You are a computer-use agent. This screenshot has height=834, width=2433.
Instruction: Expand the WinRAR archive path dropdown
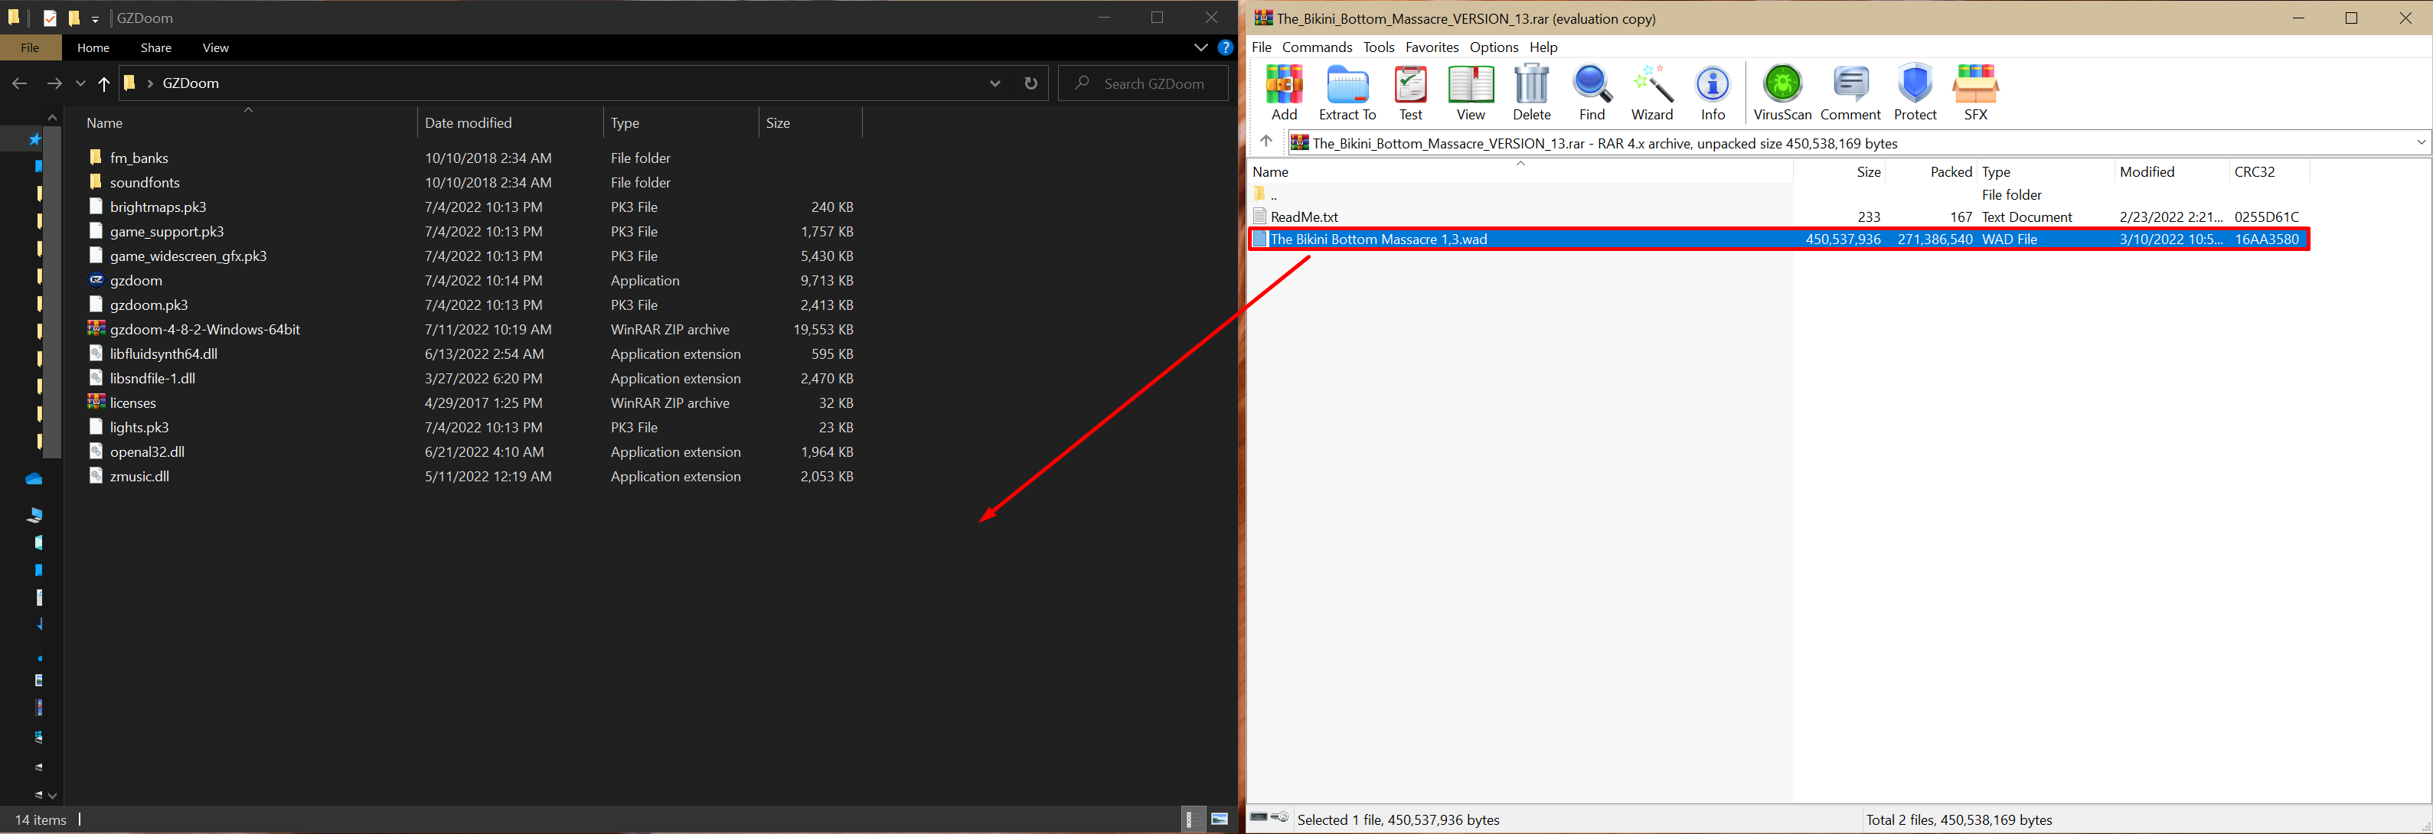click(x=2421, y=142)
